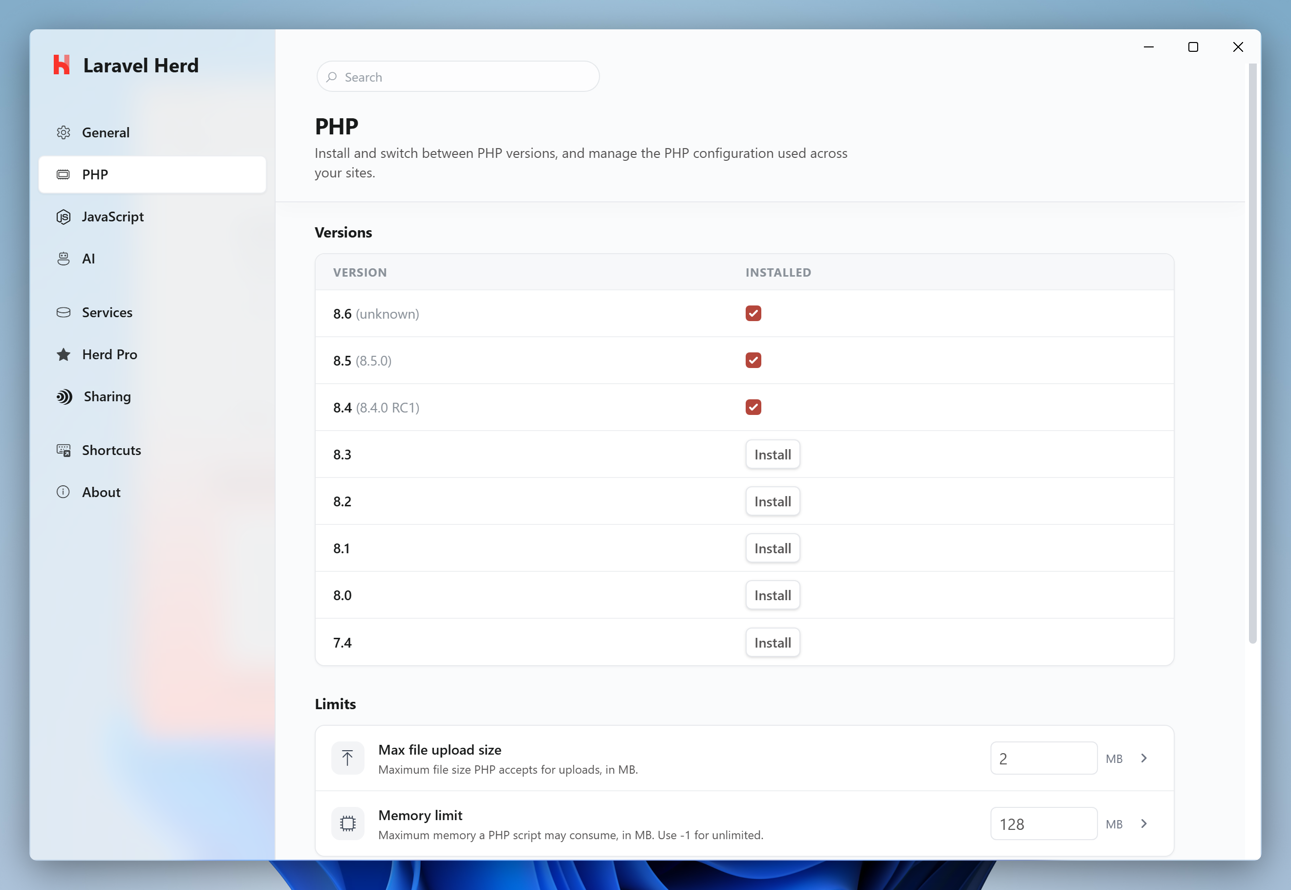This screenshot has width=1291, height=890.
Task: Expand the Memory limit row chevron
Action: click(1144, 824)
